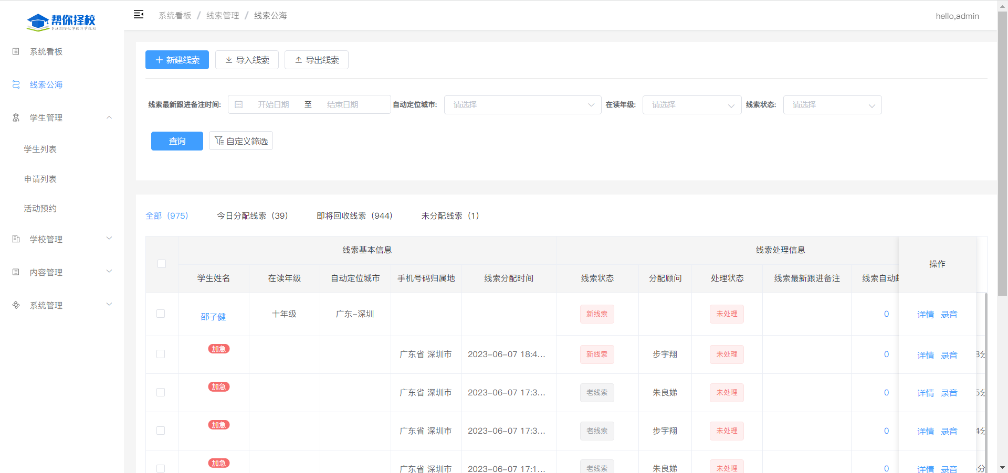Viewport: 1008px width, 473px height.
Task: Click the 开始日期 input field
Action: point(274,105)
